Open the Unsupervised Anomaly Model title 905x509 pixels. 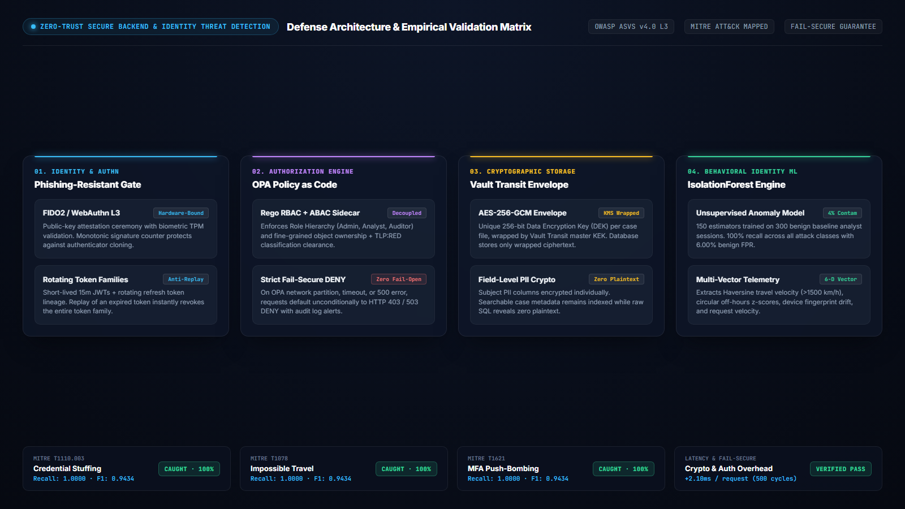750,213
